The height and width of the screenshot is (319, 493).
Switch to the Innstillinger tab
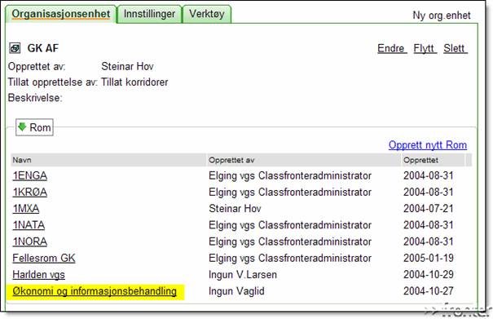point(149,14)
